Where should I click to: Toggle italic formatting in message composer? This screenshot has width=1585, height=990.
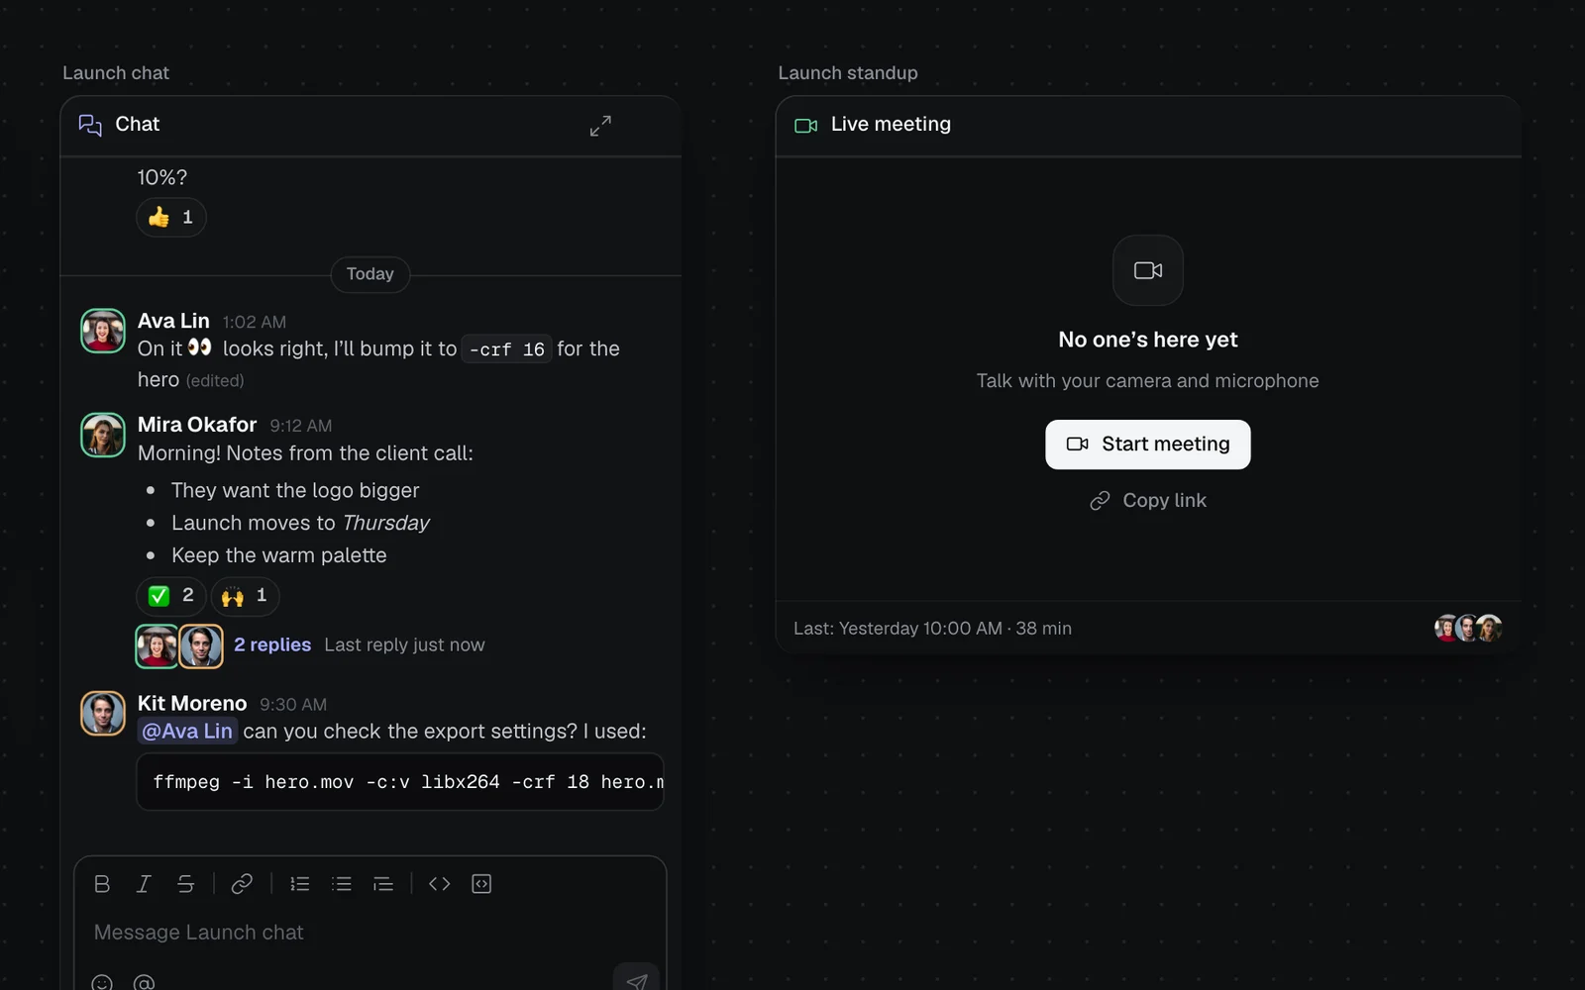tap(144, 884)
